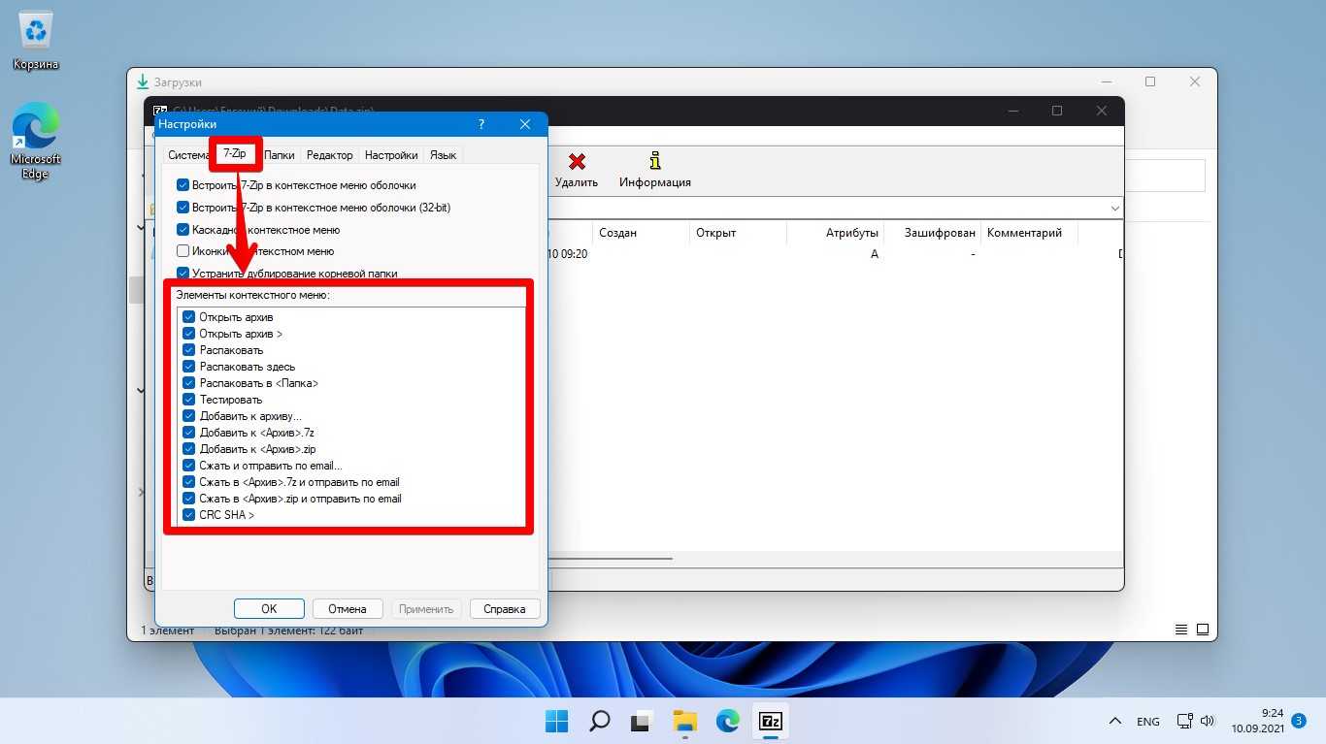Screen dimensions: 1326x744
Task: Click the 7-Zip taskbar icon
Action: tap(771, 722)
